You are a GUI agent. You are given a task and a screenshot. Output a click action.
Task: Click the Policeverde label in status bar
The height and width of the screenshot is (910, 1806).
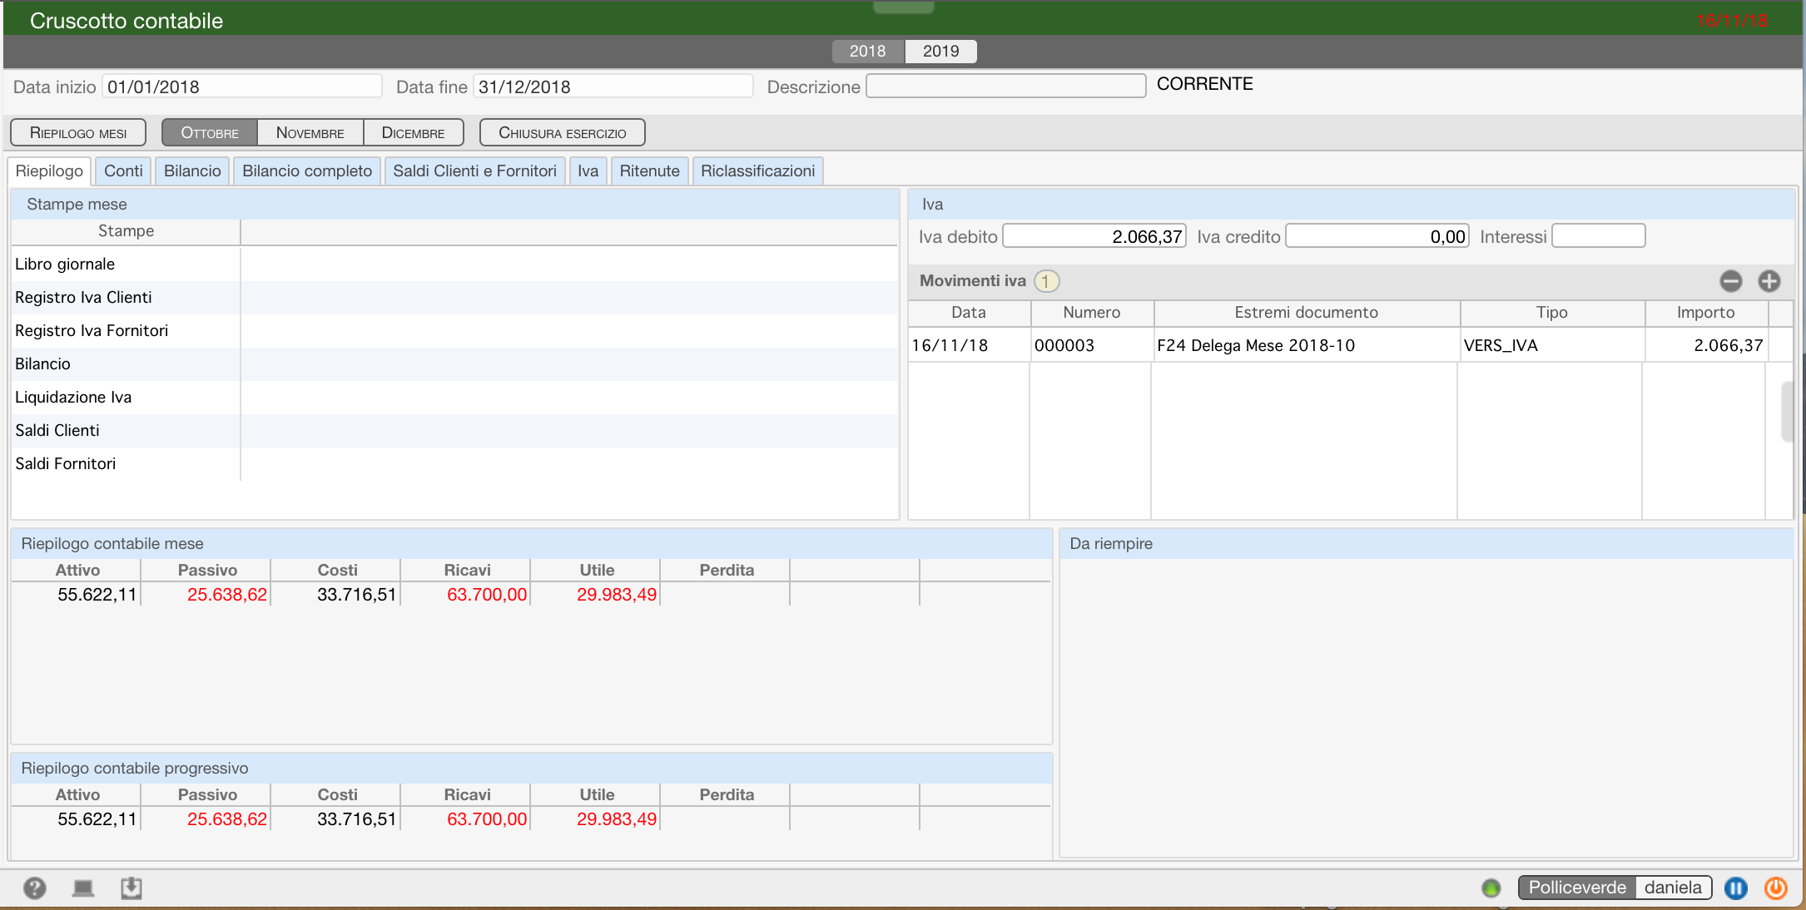[1577, 888]
